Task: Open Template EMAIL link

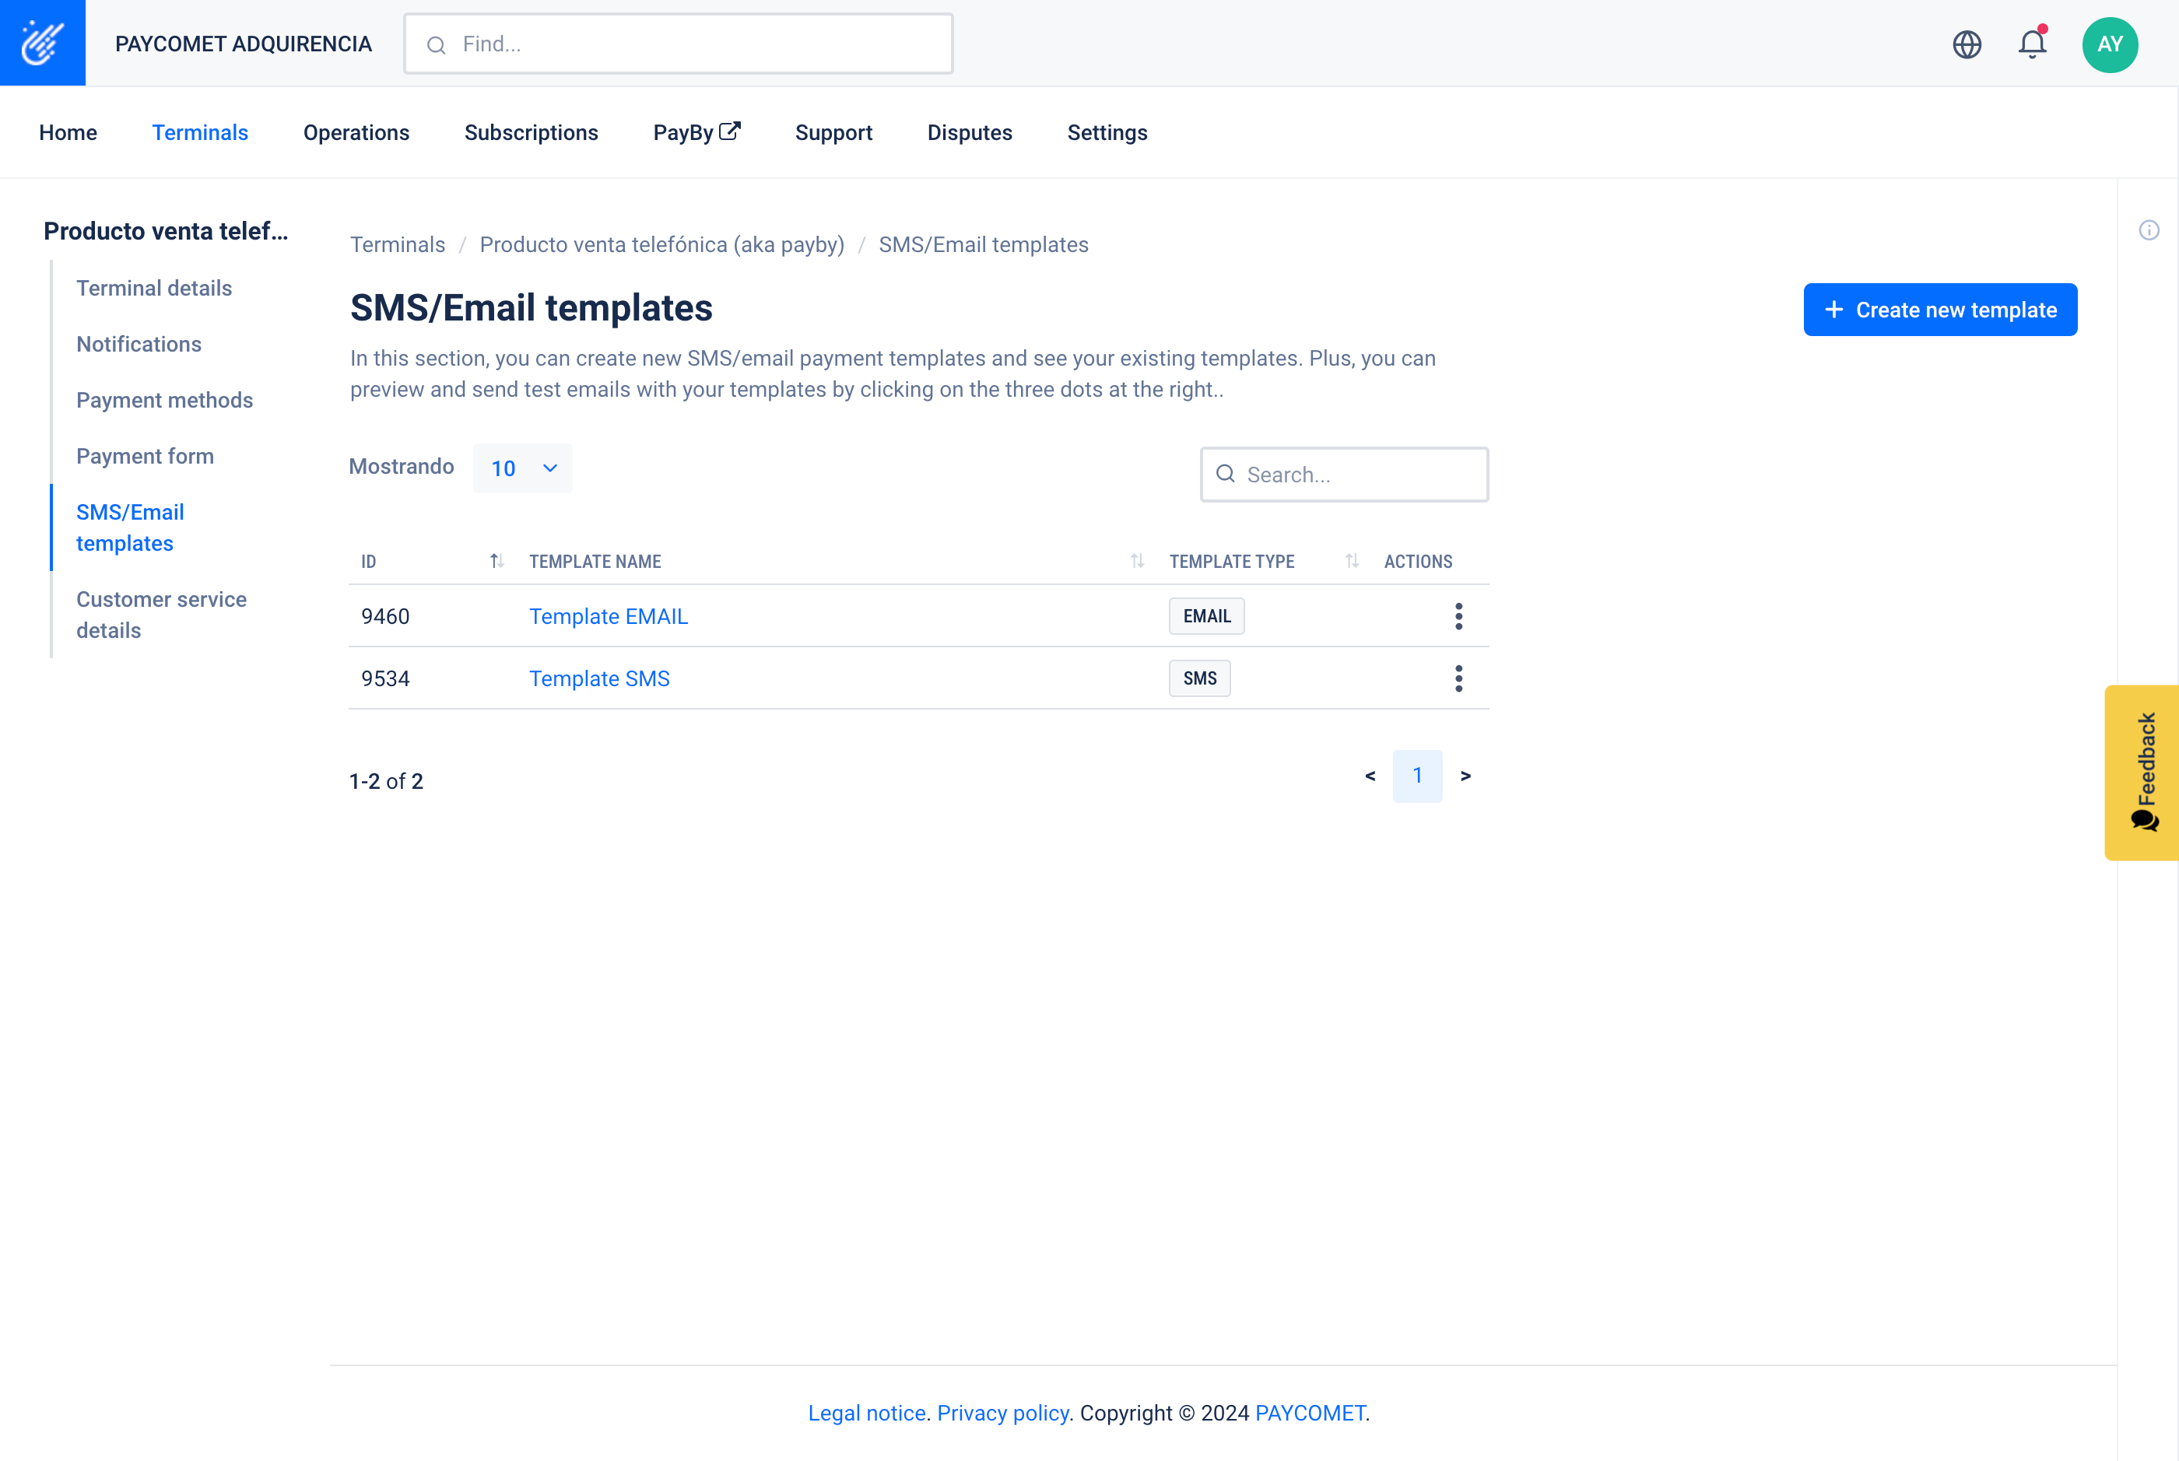Action: [x=609, y=616]
